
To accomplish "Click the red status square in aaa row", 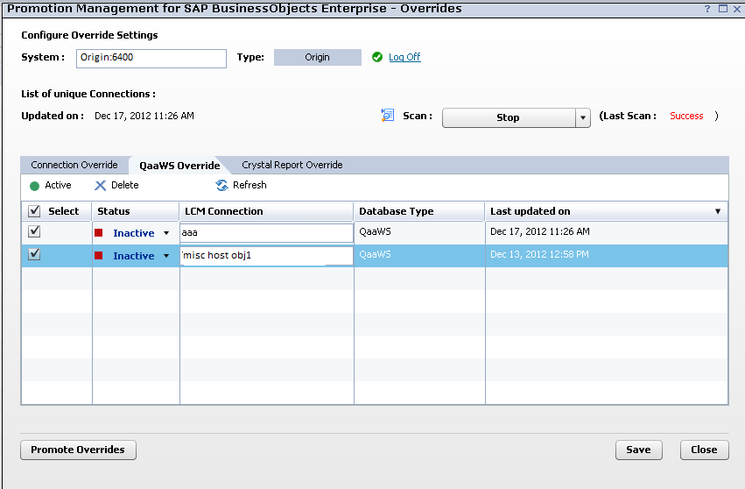I will click(x=99, y=232).
